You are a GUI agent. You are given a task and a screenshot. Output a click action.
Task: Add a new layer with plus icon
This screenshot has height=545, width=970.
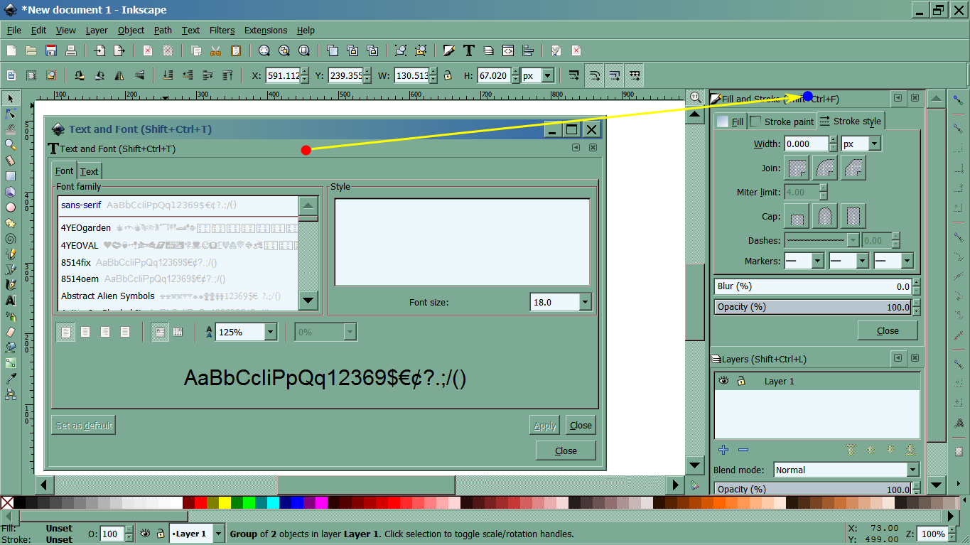(723, 450)
